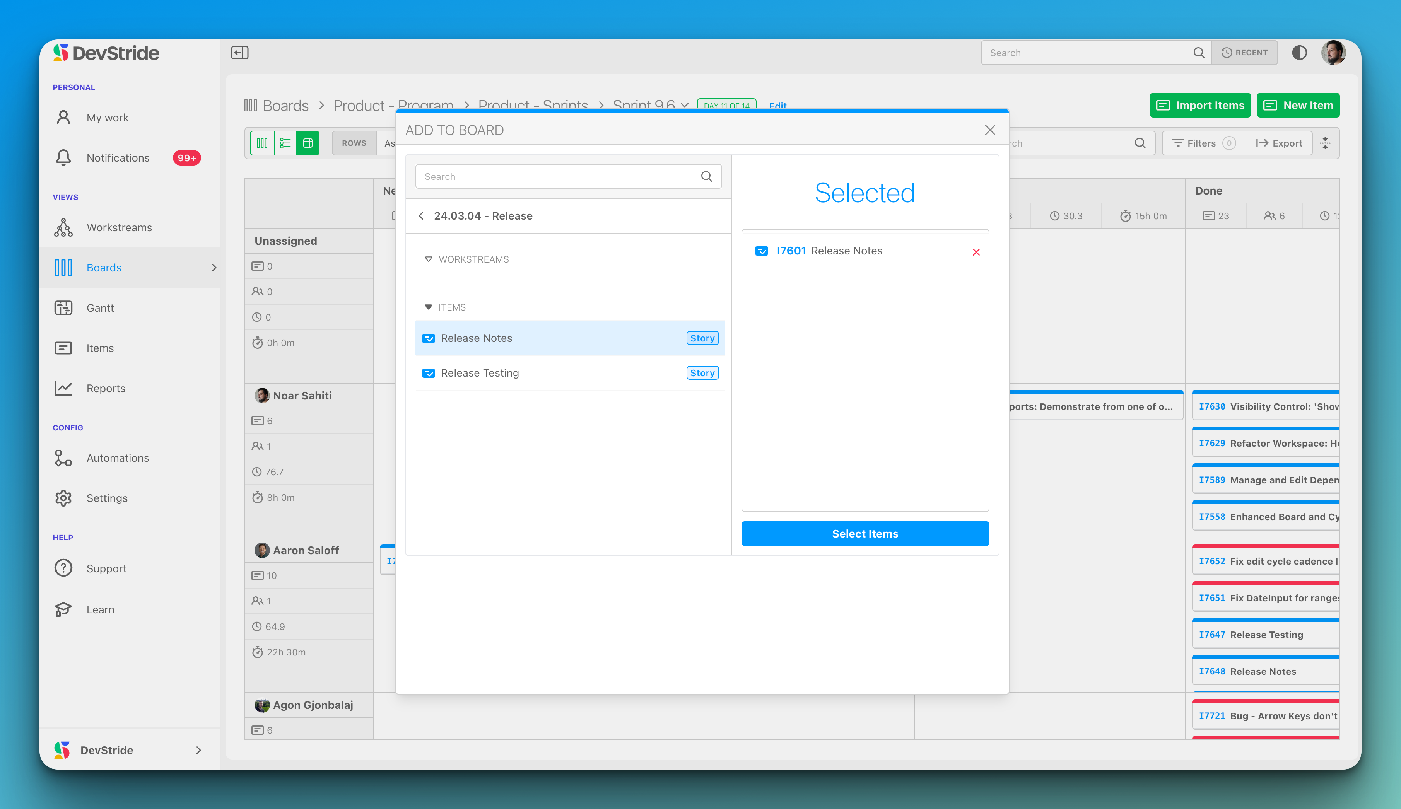
Task: Select the card grid view icon
Action: (308, 143)
